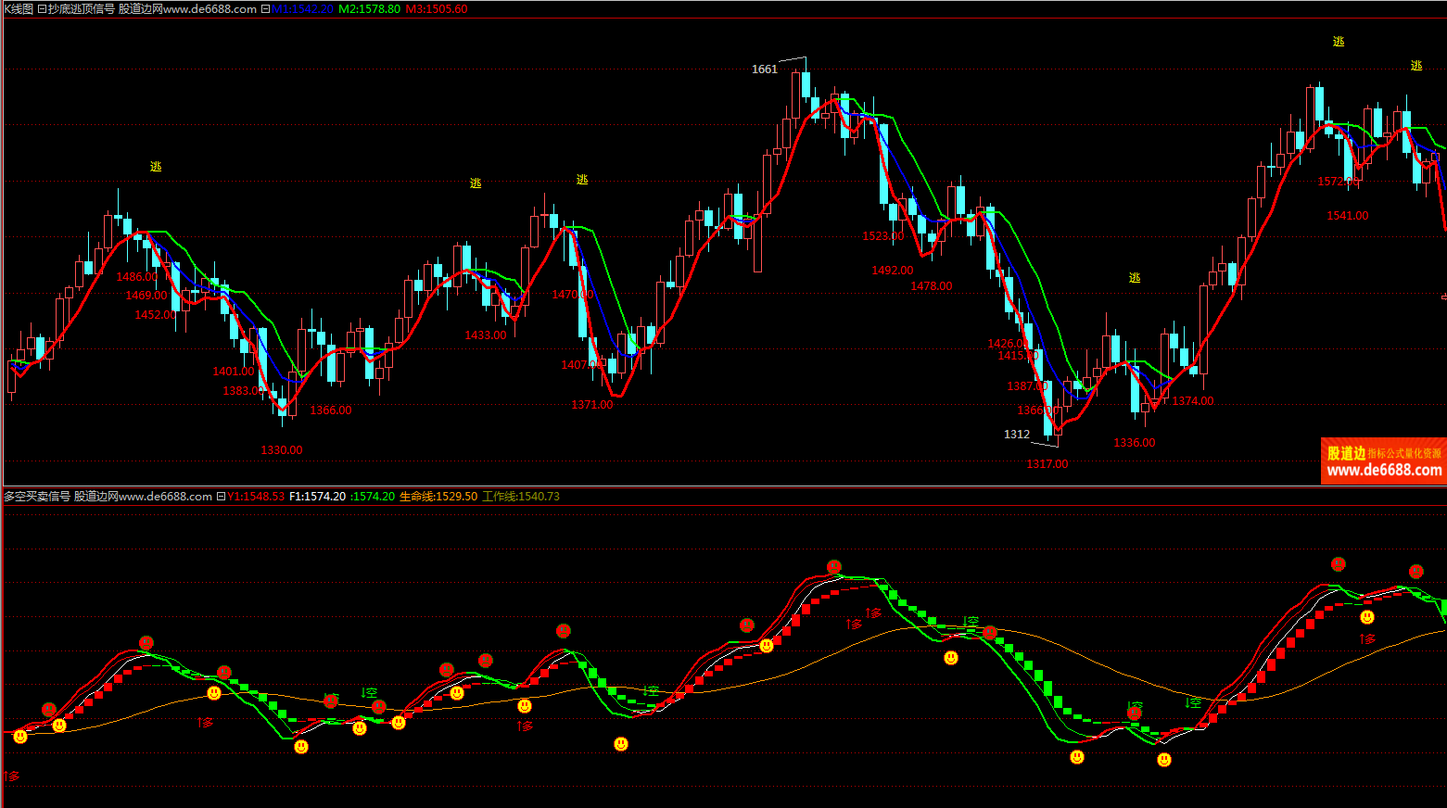Open the 股道边 www.de6688.com watermark banner
Screen dimensions: 1447x808
[1383, 461]
